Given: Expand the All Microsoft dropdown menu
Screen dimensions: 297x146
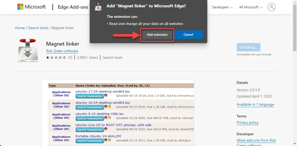Looking at the screenshot, I should [x=251, y=7].
